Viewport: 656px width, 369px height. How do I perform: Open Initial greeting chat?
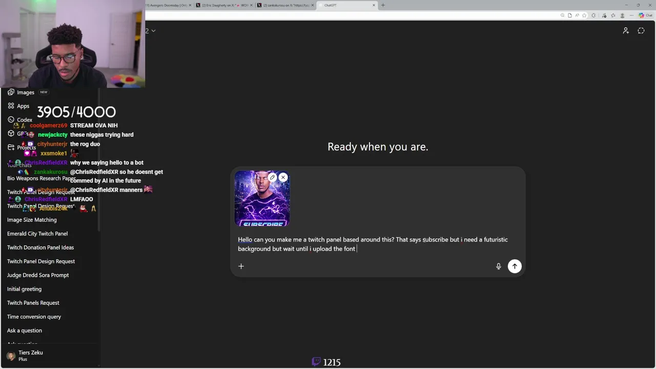pyautogui.click(x=24, y=289)
